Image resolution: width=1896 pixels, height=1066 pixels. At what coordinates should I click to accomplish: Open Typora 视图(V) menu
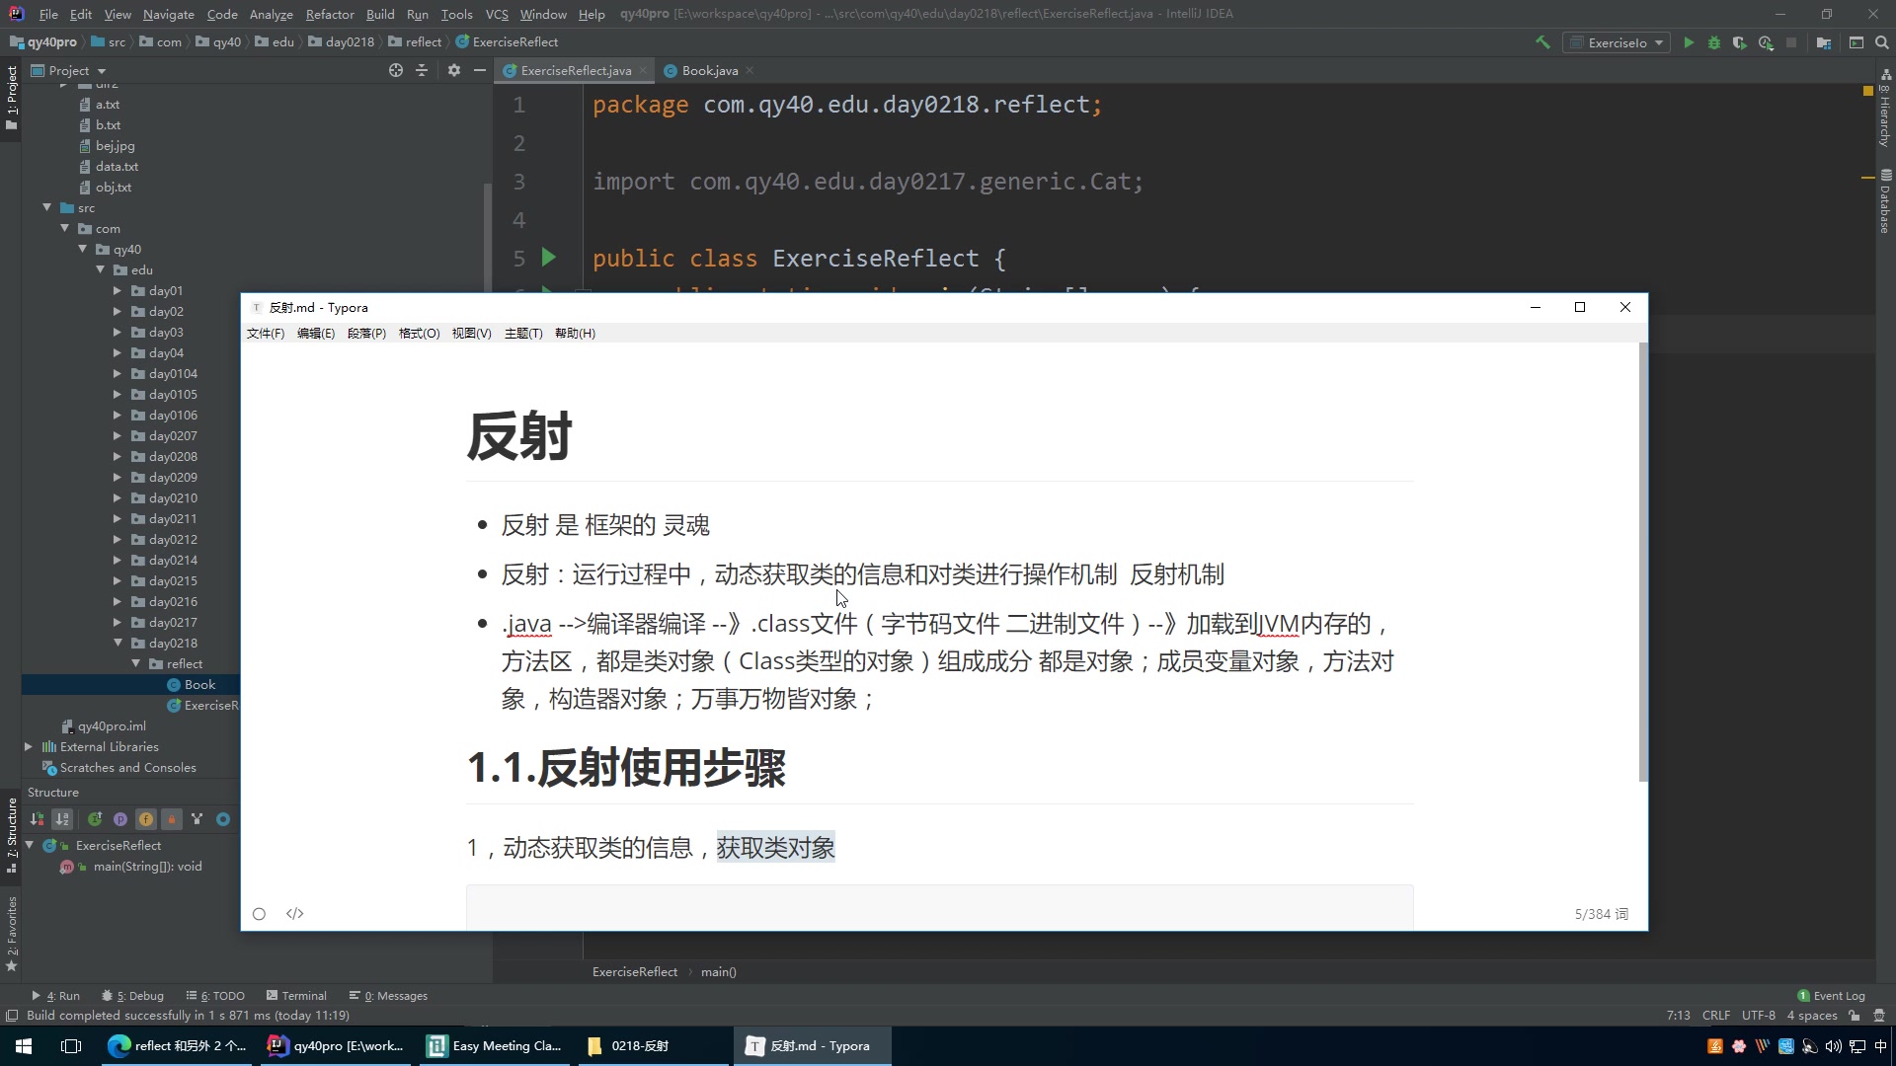[471, 334]
